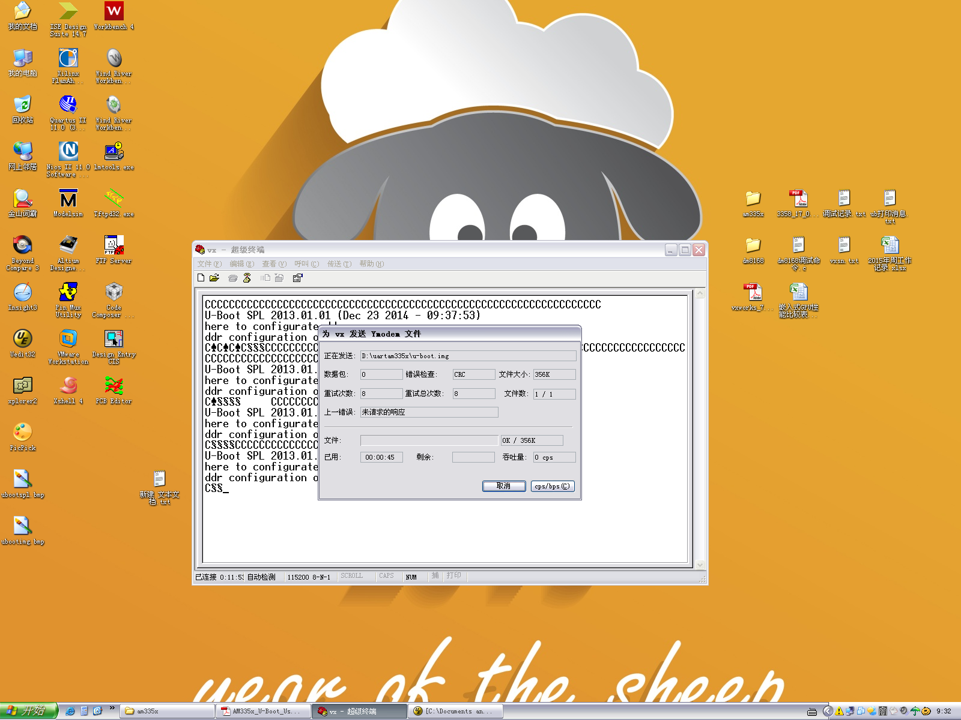This screenshot has height=720, width=961.
Task: Select Pin Mux Utility desktop icon
Action: (68, 301)
